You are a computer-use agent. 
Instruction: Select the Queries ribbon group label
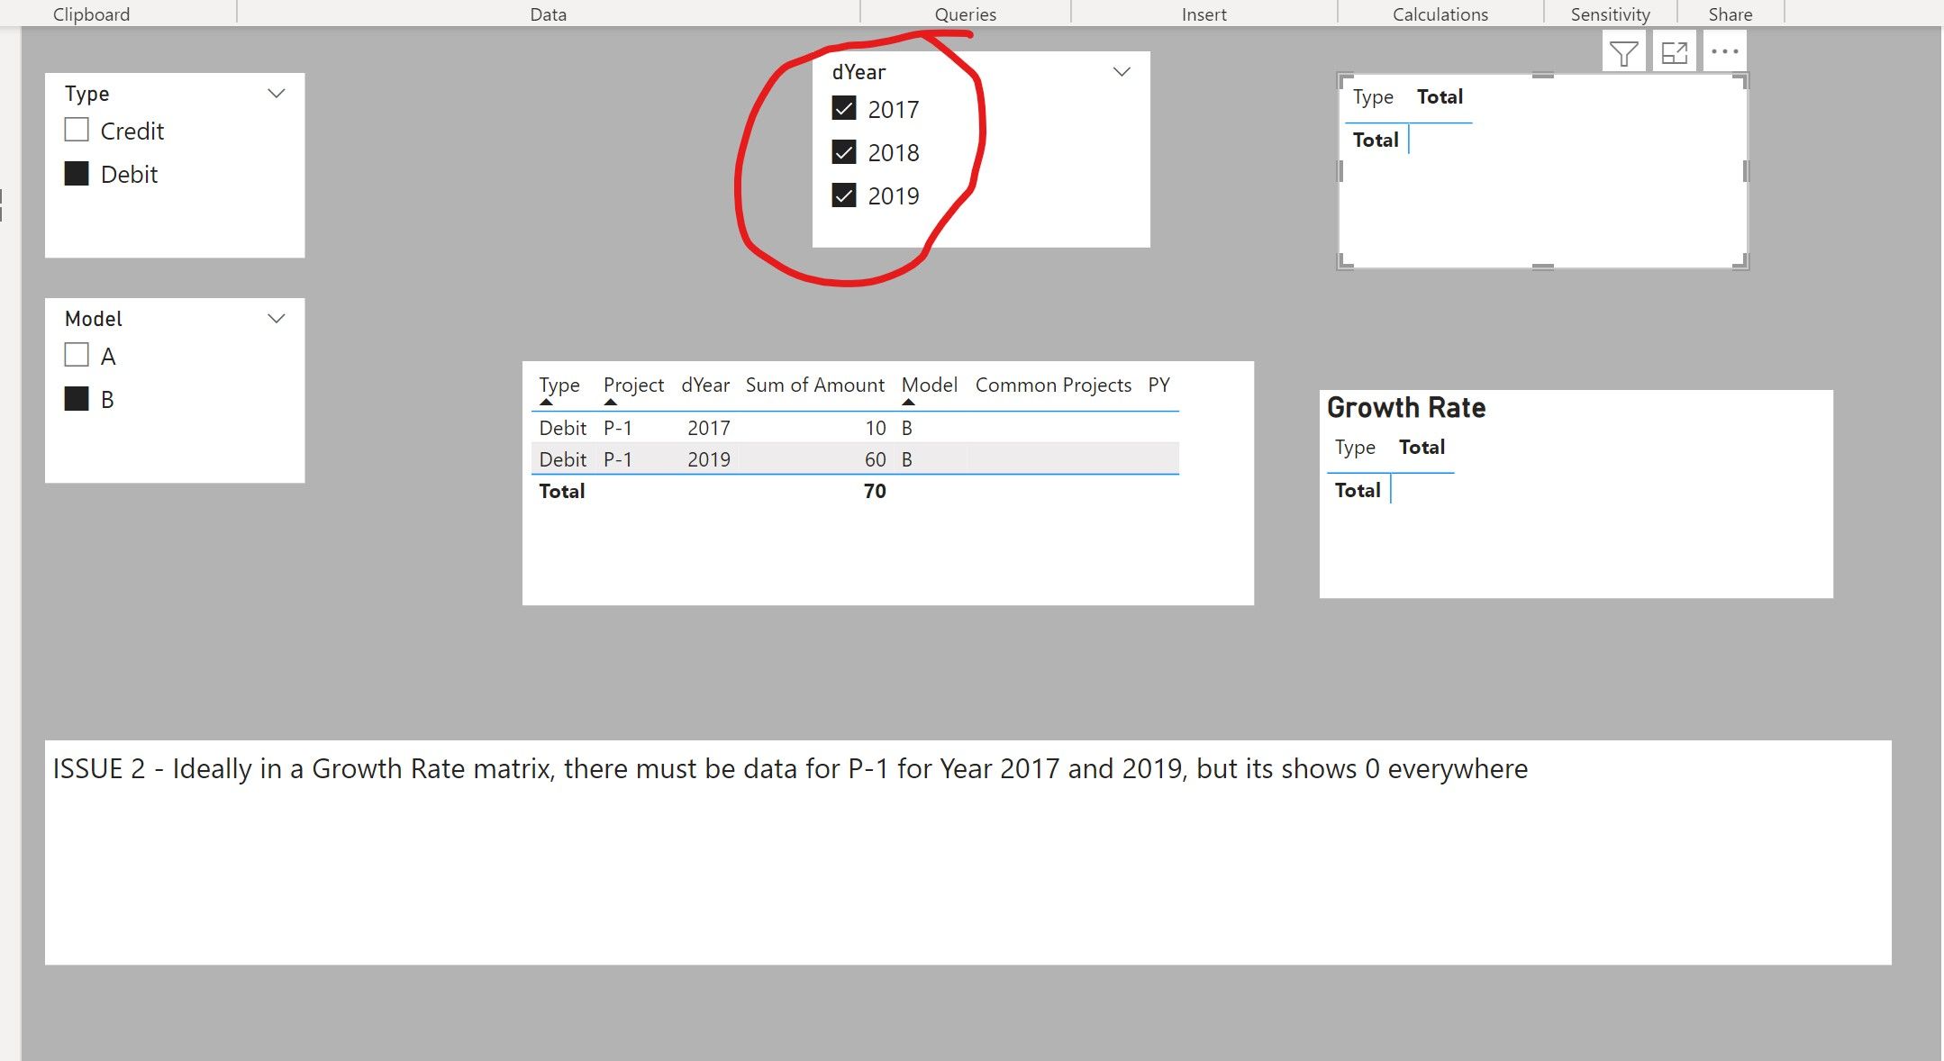tap(965, 14)
